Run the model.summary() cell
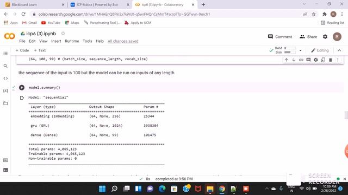This screenshot has width=348, height=195. 22,88
